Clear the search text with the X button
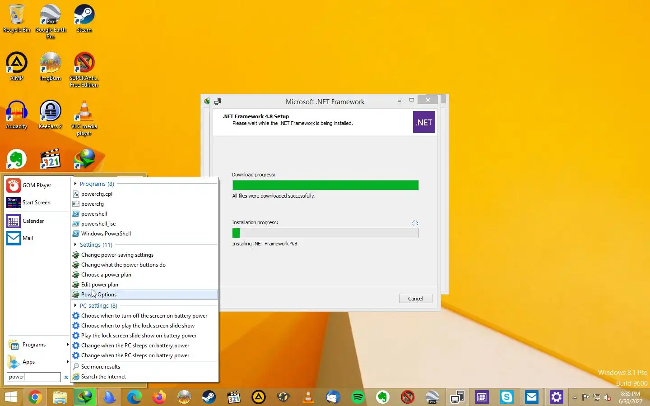Viewport: 650px width, 406px height. tap(66, 377)
